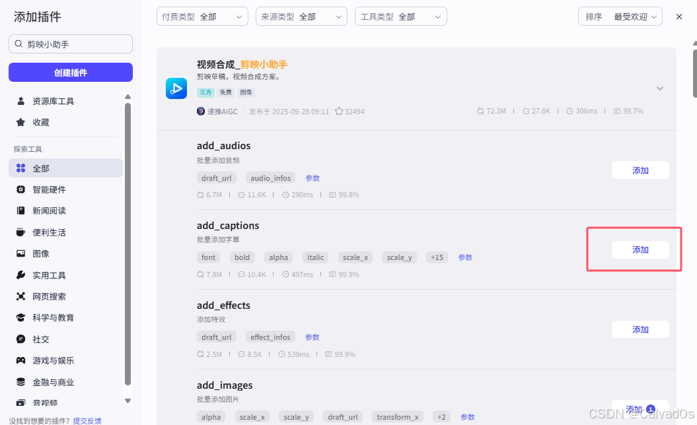Click the 三方 tag on the plugin
697x425 pixels.
(206, 92)
